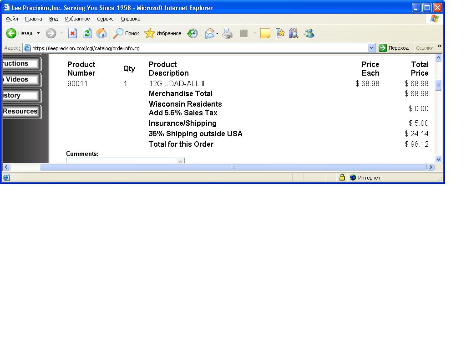Screen dimensions: 466x350
Task: Refresh the page with green arrows icon
Action: click(x=87, y=33)
